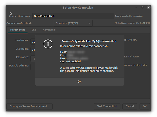Screen dimensions: 157x117
Task: Click the Password store button
Action: [x=33, y=58]
